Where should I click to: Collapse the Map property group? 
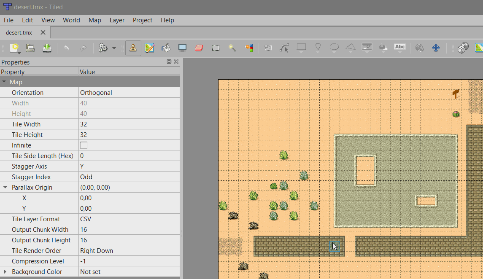click(4, 82)
